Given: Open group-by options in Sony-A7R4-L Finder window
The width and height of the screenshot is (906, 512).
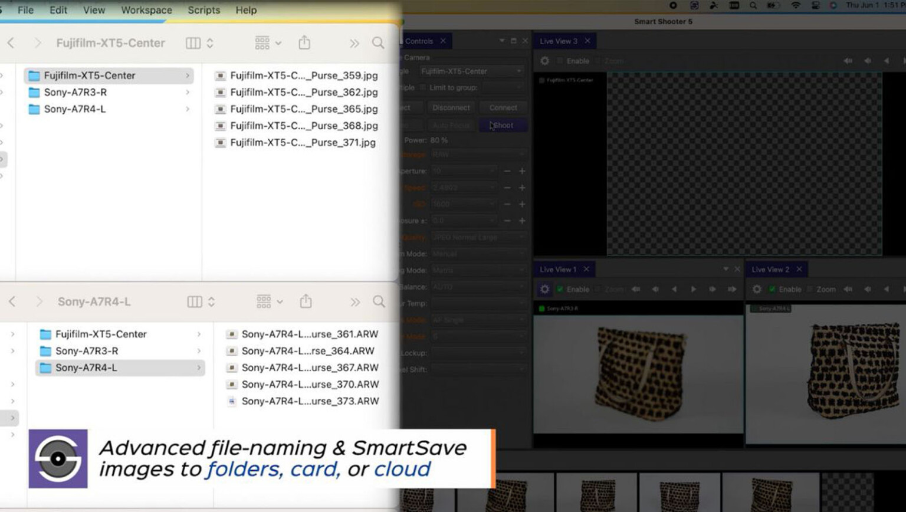Looking at the screenshot, I should [270, 301].
